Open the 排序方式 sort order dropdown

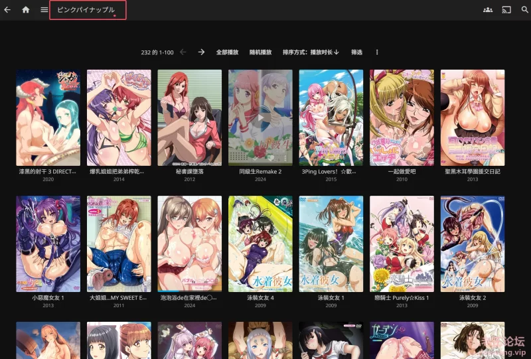pyautogui.click(x=311, y=52)
